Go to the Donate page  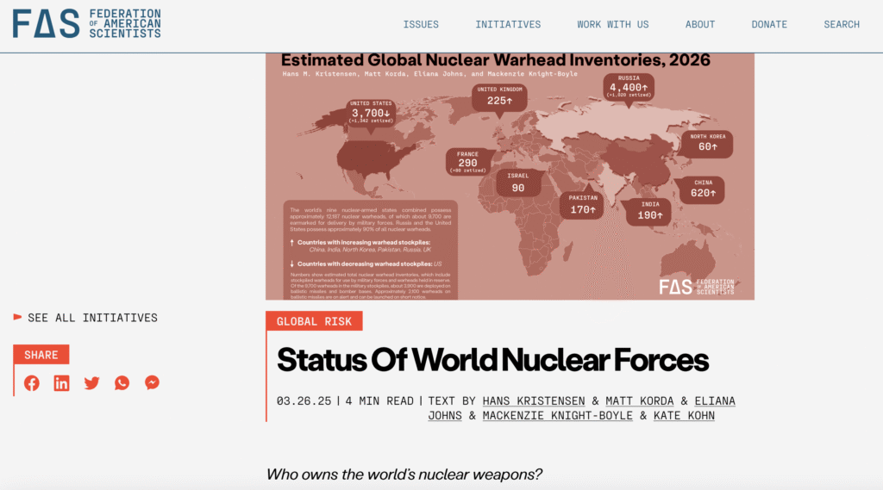[x=769, y=25]
